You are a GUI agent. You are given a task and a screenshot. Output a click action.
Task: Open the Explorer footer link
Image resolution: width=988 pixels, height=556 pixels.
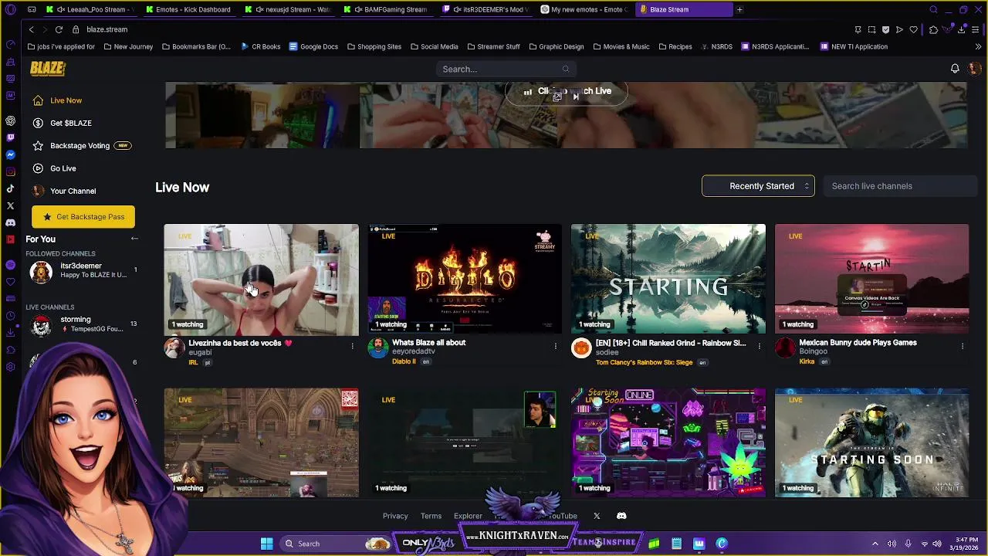468,516
